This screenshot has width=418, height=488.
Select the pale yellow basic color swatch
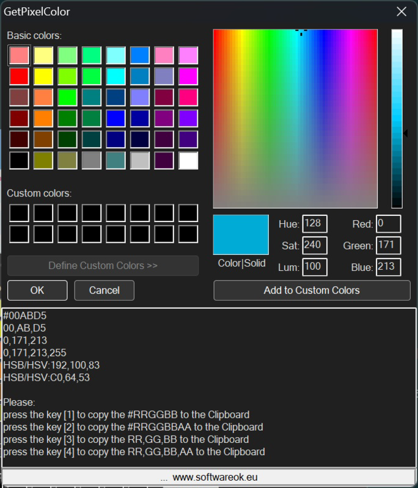[43, 56]
